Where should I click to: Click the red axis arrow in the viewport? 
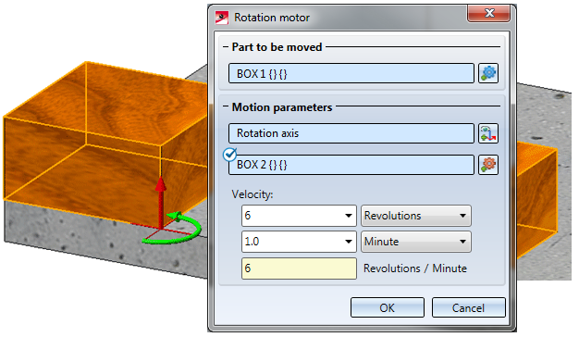point(160,202)
